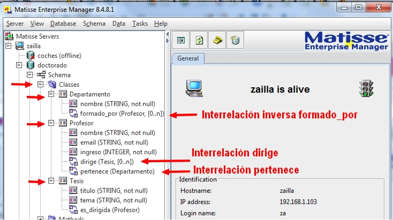The height and width of the screenshot is (220, 393).
Task: Collapse the zailla server node
Action: click(x=8, y=46)
